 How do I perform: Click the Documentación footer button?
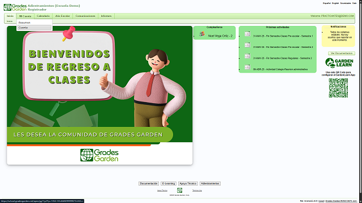149,183
